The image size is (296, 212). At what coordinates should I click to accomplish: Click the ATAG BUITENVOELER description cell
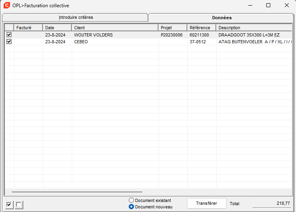point(254,42)
